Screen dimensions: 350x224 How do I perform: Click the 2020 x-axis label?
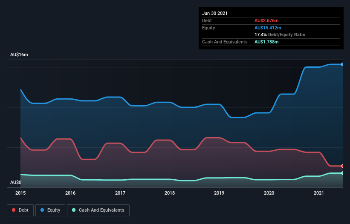coord(269,193)
